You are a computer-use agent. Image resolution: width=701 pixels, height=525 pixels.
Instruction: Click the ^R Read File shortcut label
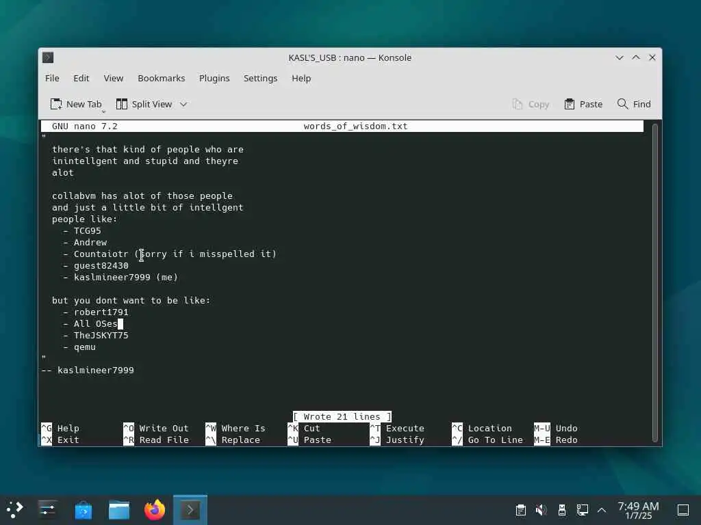[156, 440]
